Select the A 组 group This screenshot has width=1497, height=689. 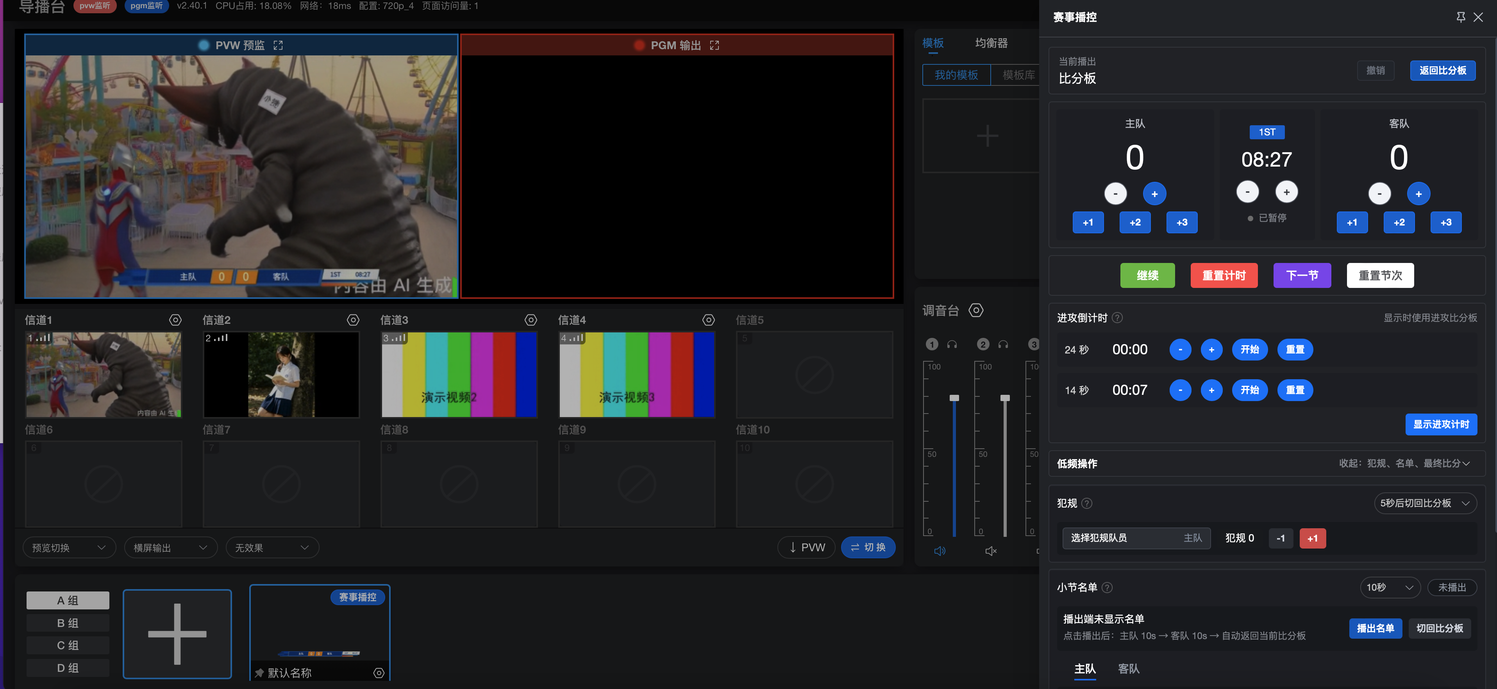[68, 600]
